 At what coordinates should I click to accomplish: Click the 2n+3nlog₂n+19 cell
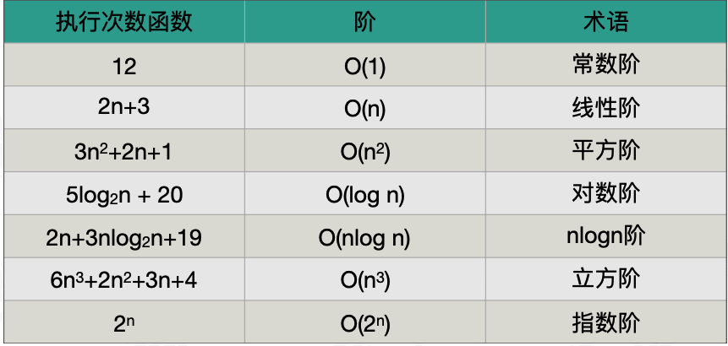(124, 235)
